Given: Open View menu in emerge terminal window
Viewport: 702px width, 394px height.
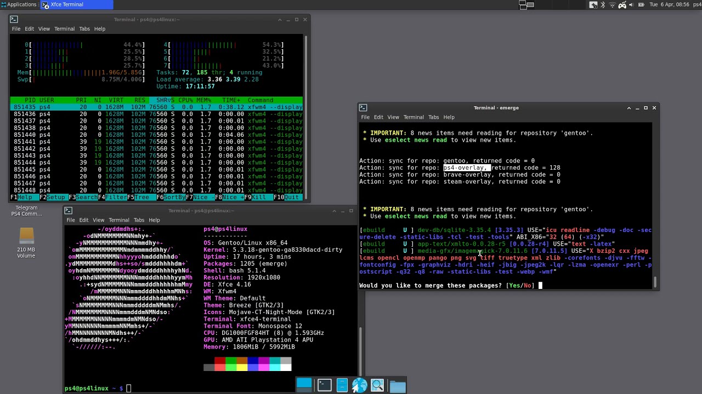Looking at the screenshot, I should click(393, 117).
